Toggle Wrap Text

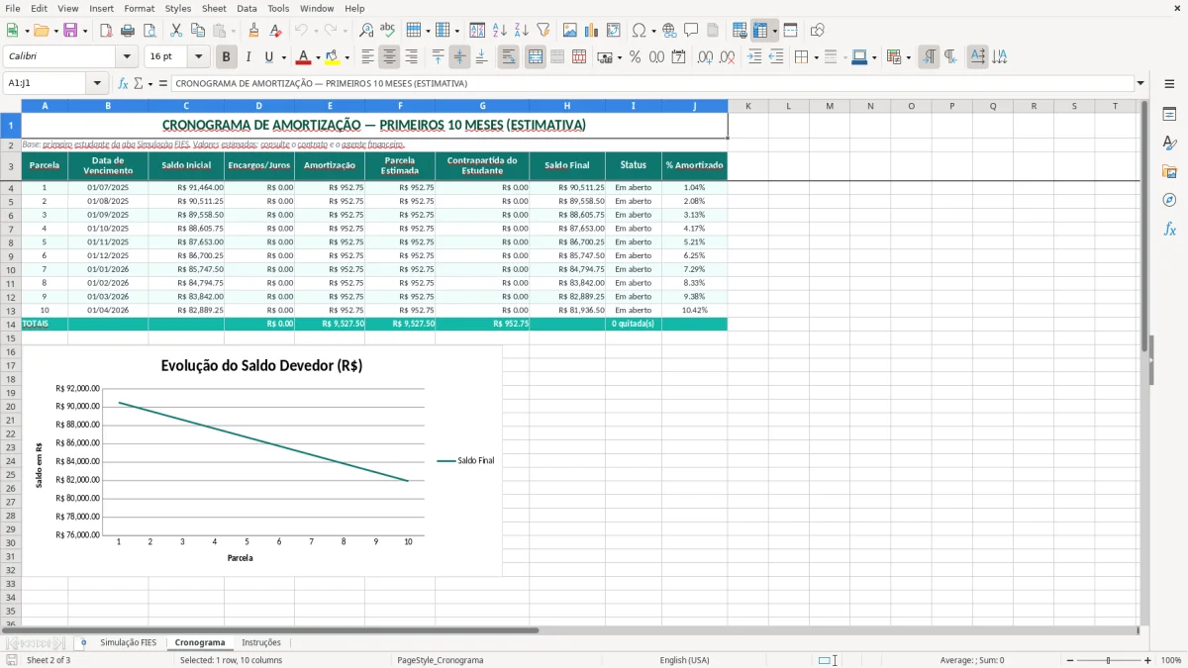[509, 57]
